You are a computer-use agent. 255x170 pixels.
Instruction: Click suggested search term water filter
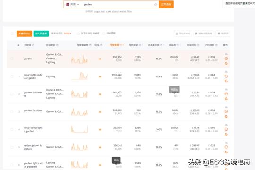(126, 11)
